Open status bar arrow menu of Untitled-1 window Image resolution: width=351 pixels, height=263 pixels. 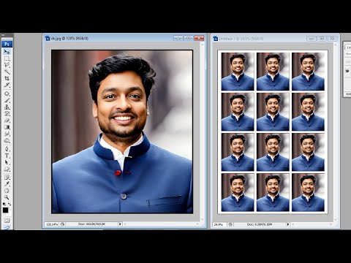coord(288,224)
